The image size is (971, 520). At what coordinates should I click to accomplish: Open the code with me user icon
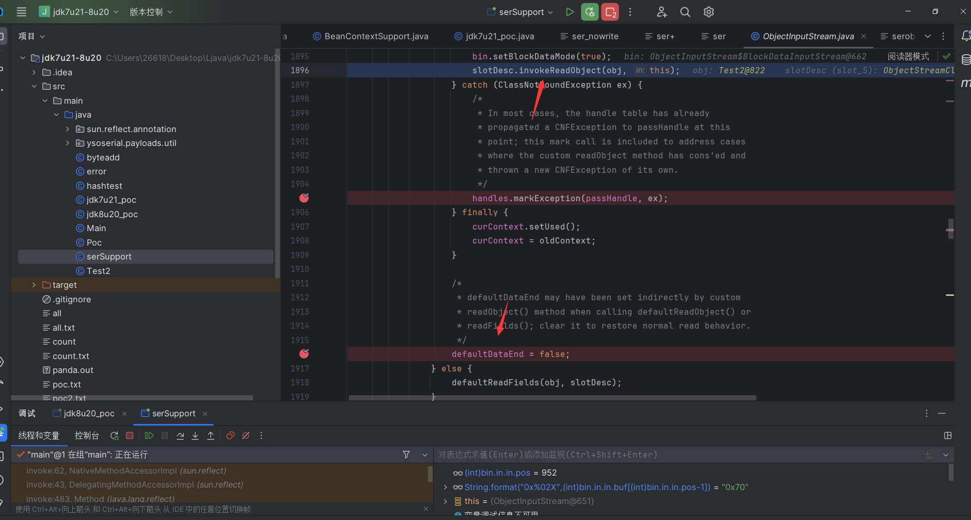pos(662,11)
